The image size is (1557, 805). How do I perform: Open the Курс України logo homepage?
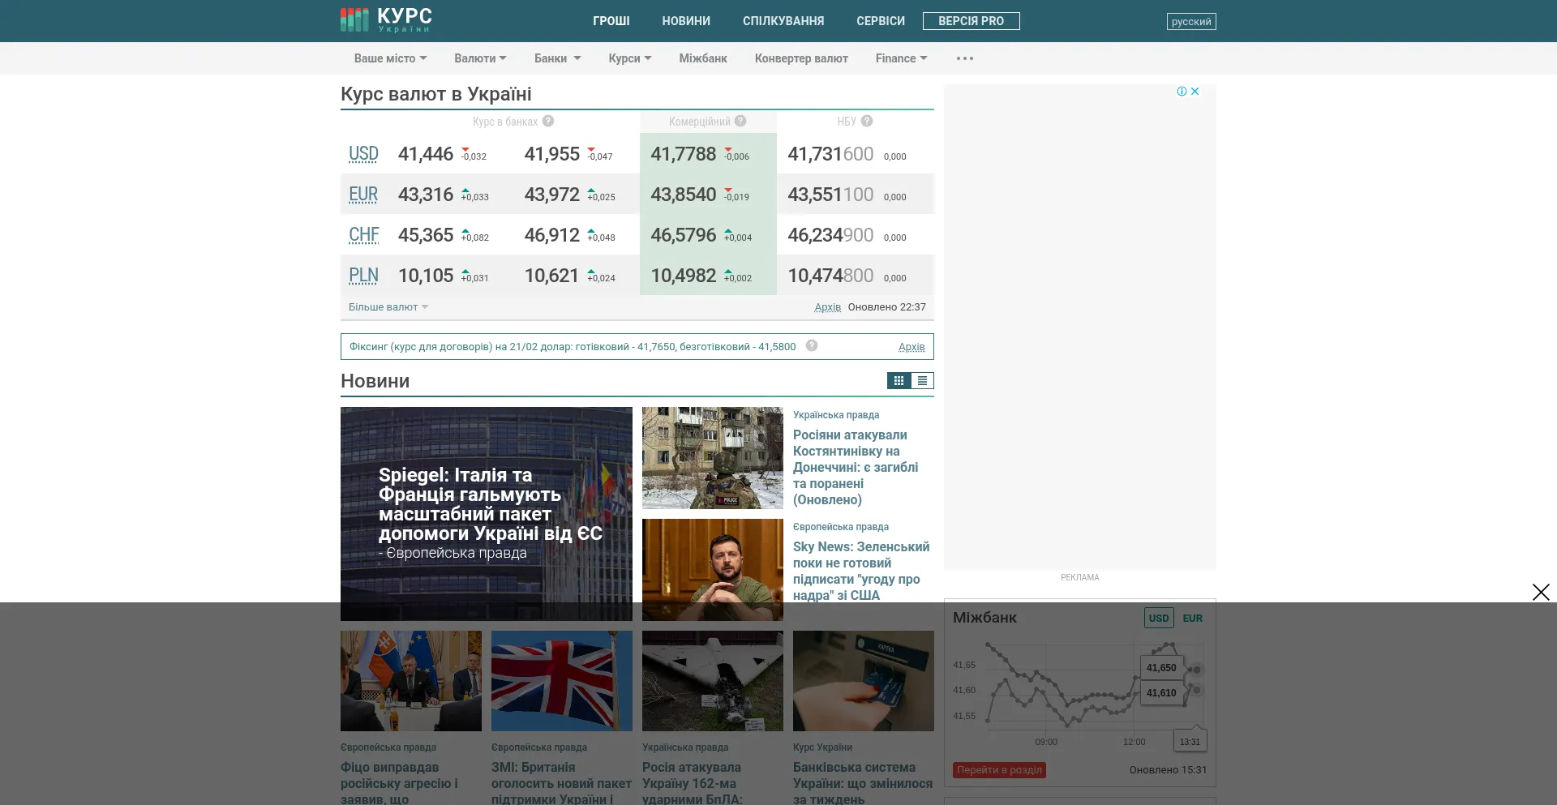tap(386, 19)
